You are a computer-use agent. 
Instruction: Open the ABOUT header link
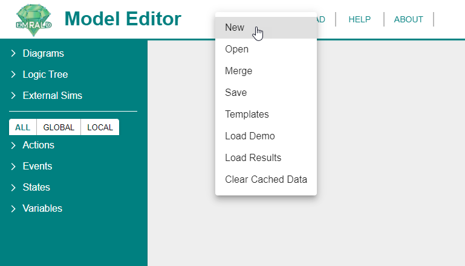coord(408,19)
